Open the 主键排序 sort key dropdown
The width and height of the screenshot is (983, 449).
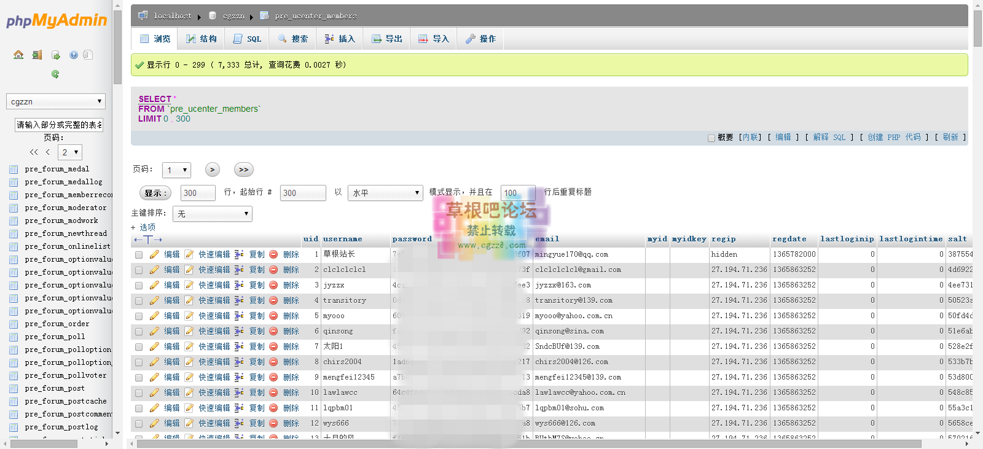[213, 214]
